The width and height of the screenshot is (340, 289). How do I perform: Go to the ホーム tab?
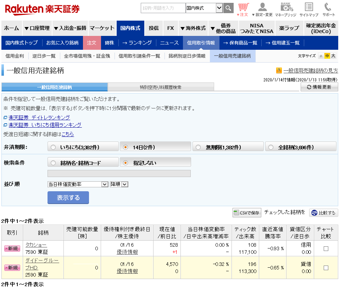11,28
